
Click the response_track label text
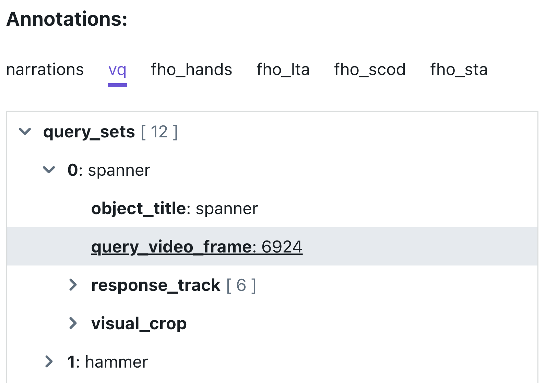pos(156,285)
